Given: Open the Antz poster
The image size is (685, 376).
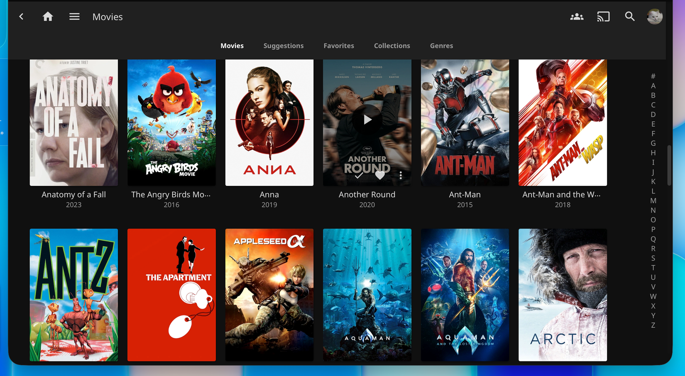Looking at the screenshot, I should [74, 295].
